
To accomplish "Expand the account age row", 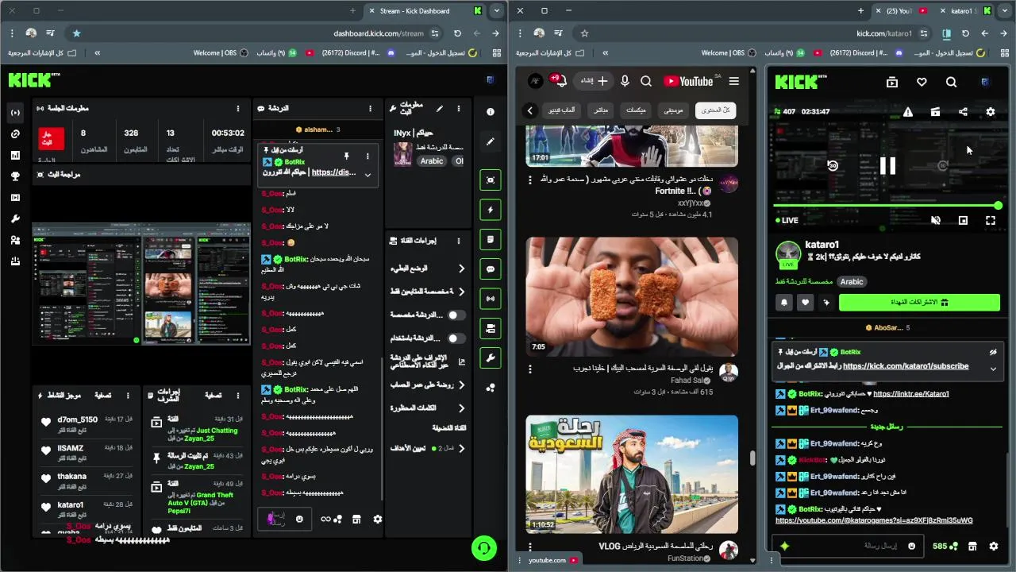I will pyautogui.click(x=427, y=385).
